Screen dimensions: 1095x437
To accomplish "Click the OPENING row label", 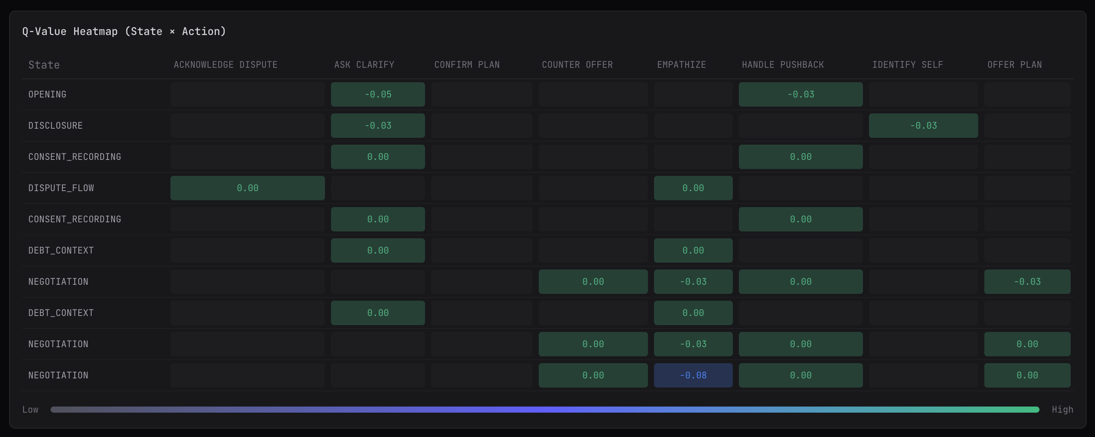I will tap(47, 94).
